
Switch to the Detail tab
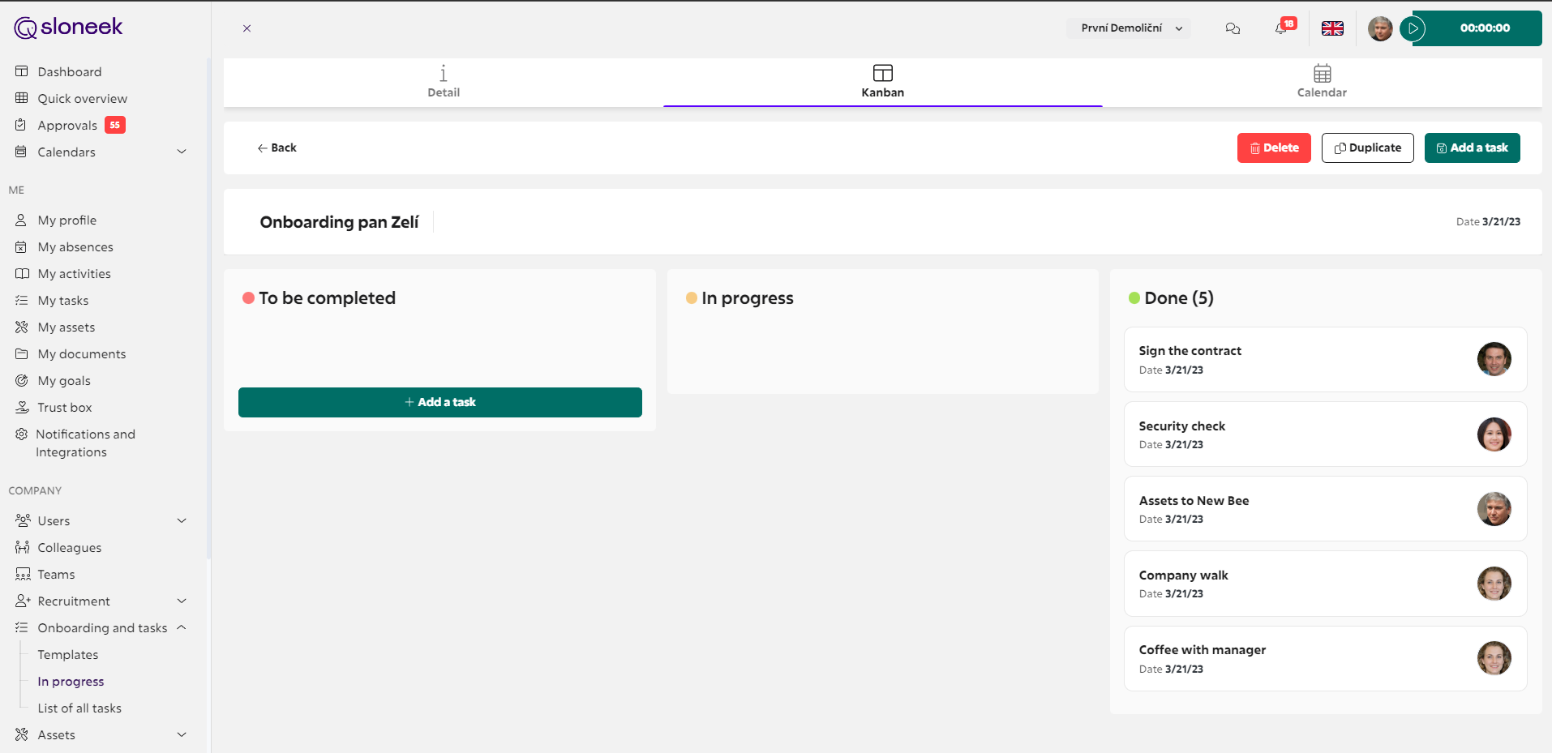click(x=444, y=82)
